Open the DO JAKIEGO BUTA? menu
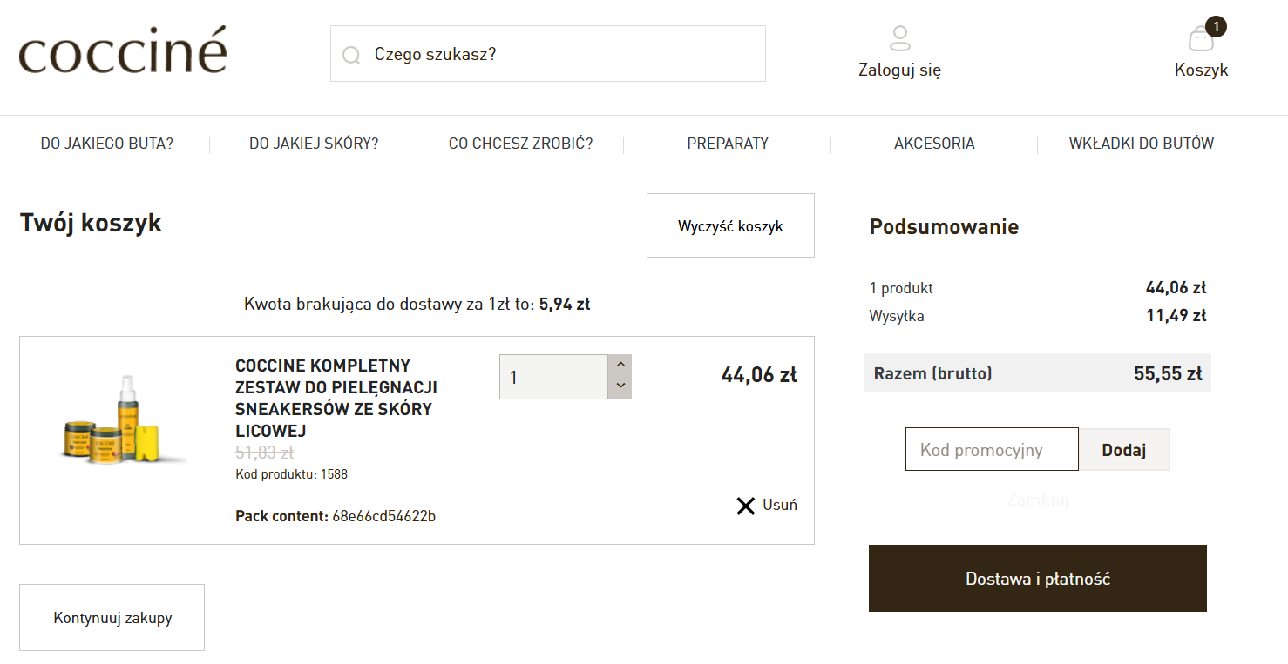The image size is (1288, 664). tap(107, 144)
